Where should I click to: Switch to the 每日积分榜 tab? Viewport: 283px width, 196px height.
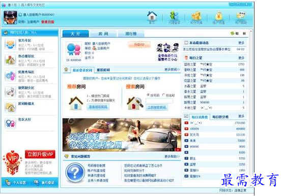coord(220,117)
